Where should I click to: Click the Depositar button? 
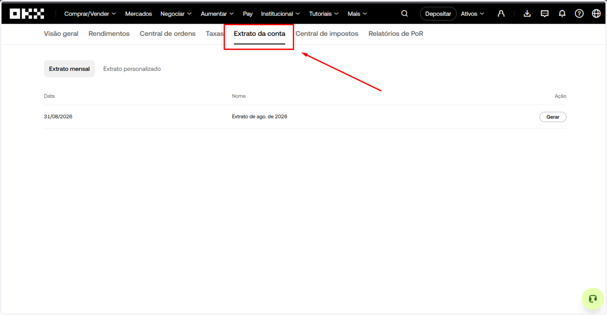pos(438,14)
